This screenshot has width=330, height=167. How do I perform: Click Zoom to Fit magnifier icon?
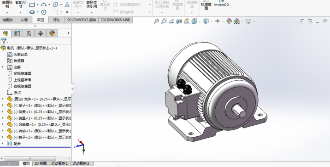click(156, 21)
